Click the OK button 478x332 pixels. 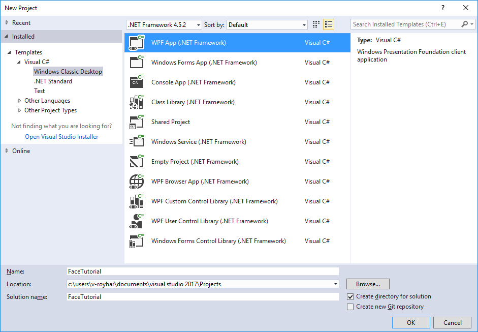[411, 322]
